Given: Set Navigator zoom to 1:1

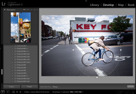Looking at the screenshot, I should click(32, 10).
